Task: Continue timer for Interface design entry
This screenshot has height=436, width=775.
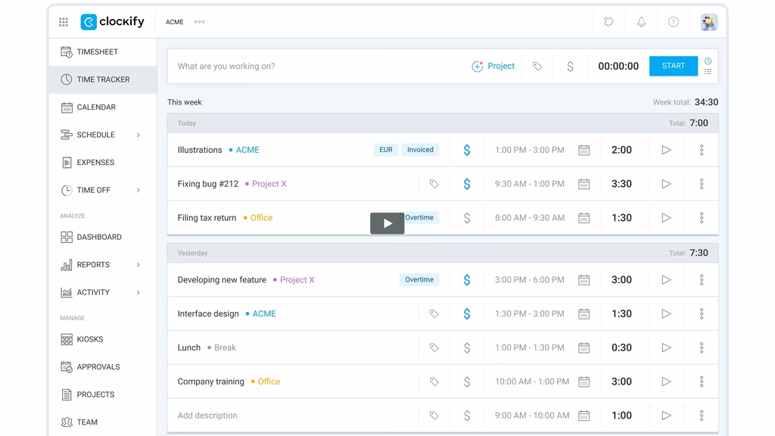Action: tap(666, 313)
